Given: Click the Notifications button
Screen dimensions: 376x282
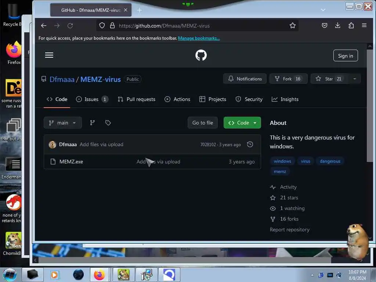Looking at the screenshot, I should pyautogui.click(x=245, y=79).
